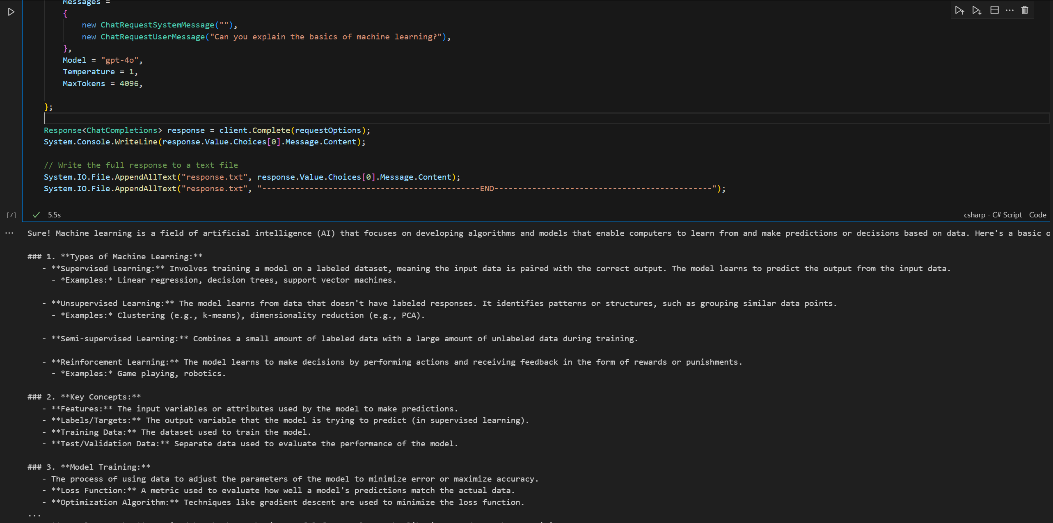Viewport: 1053px width, 523px height.
Task: Click Execute Cell and Below icon
Action: pos(977,10)
